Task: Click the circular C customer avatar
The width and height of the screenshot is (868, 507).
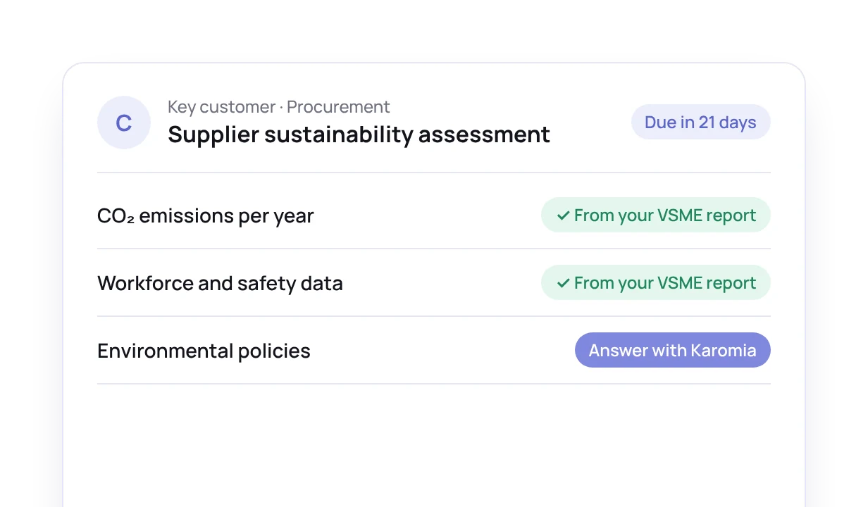Action: click(x=124, y=123)
